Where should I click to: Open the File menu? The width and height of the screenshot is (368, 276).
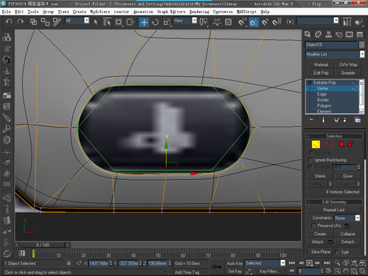[6, 12]
